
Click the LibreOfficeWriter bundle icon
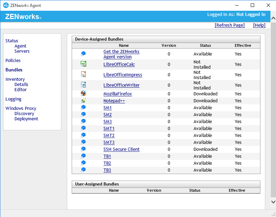83,85
